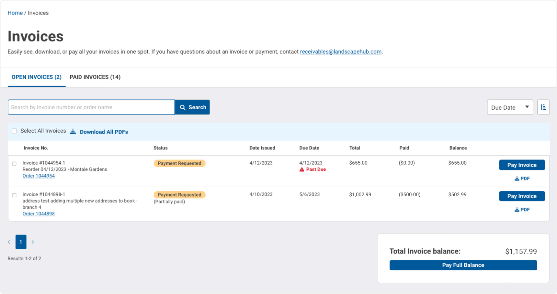Select the Open Invoices tab
The height and width of the screenshot is (294, 557).
36,77
